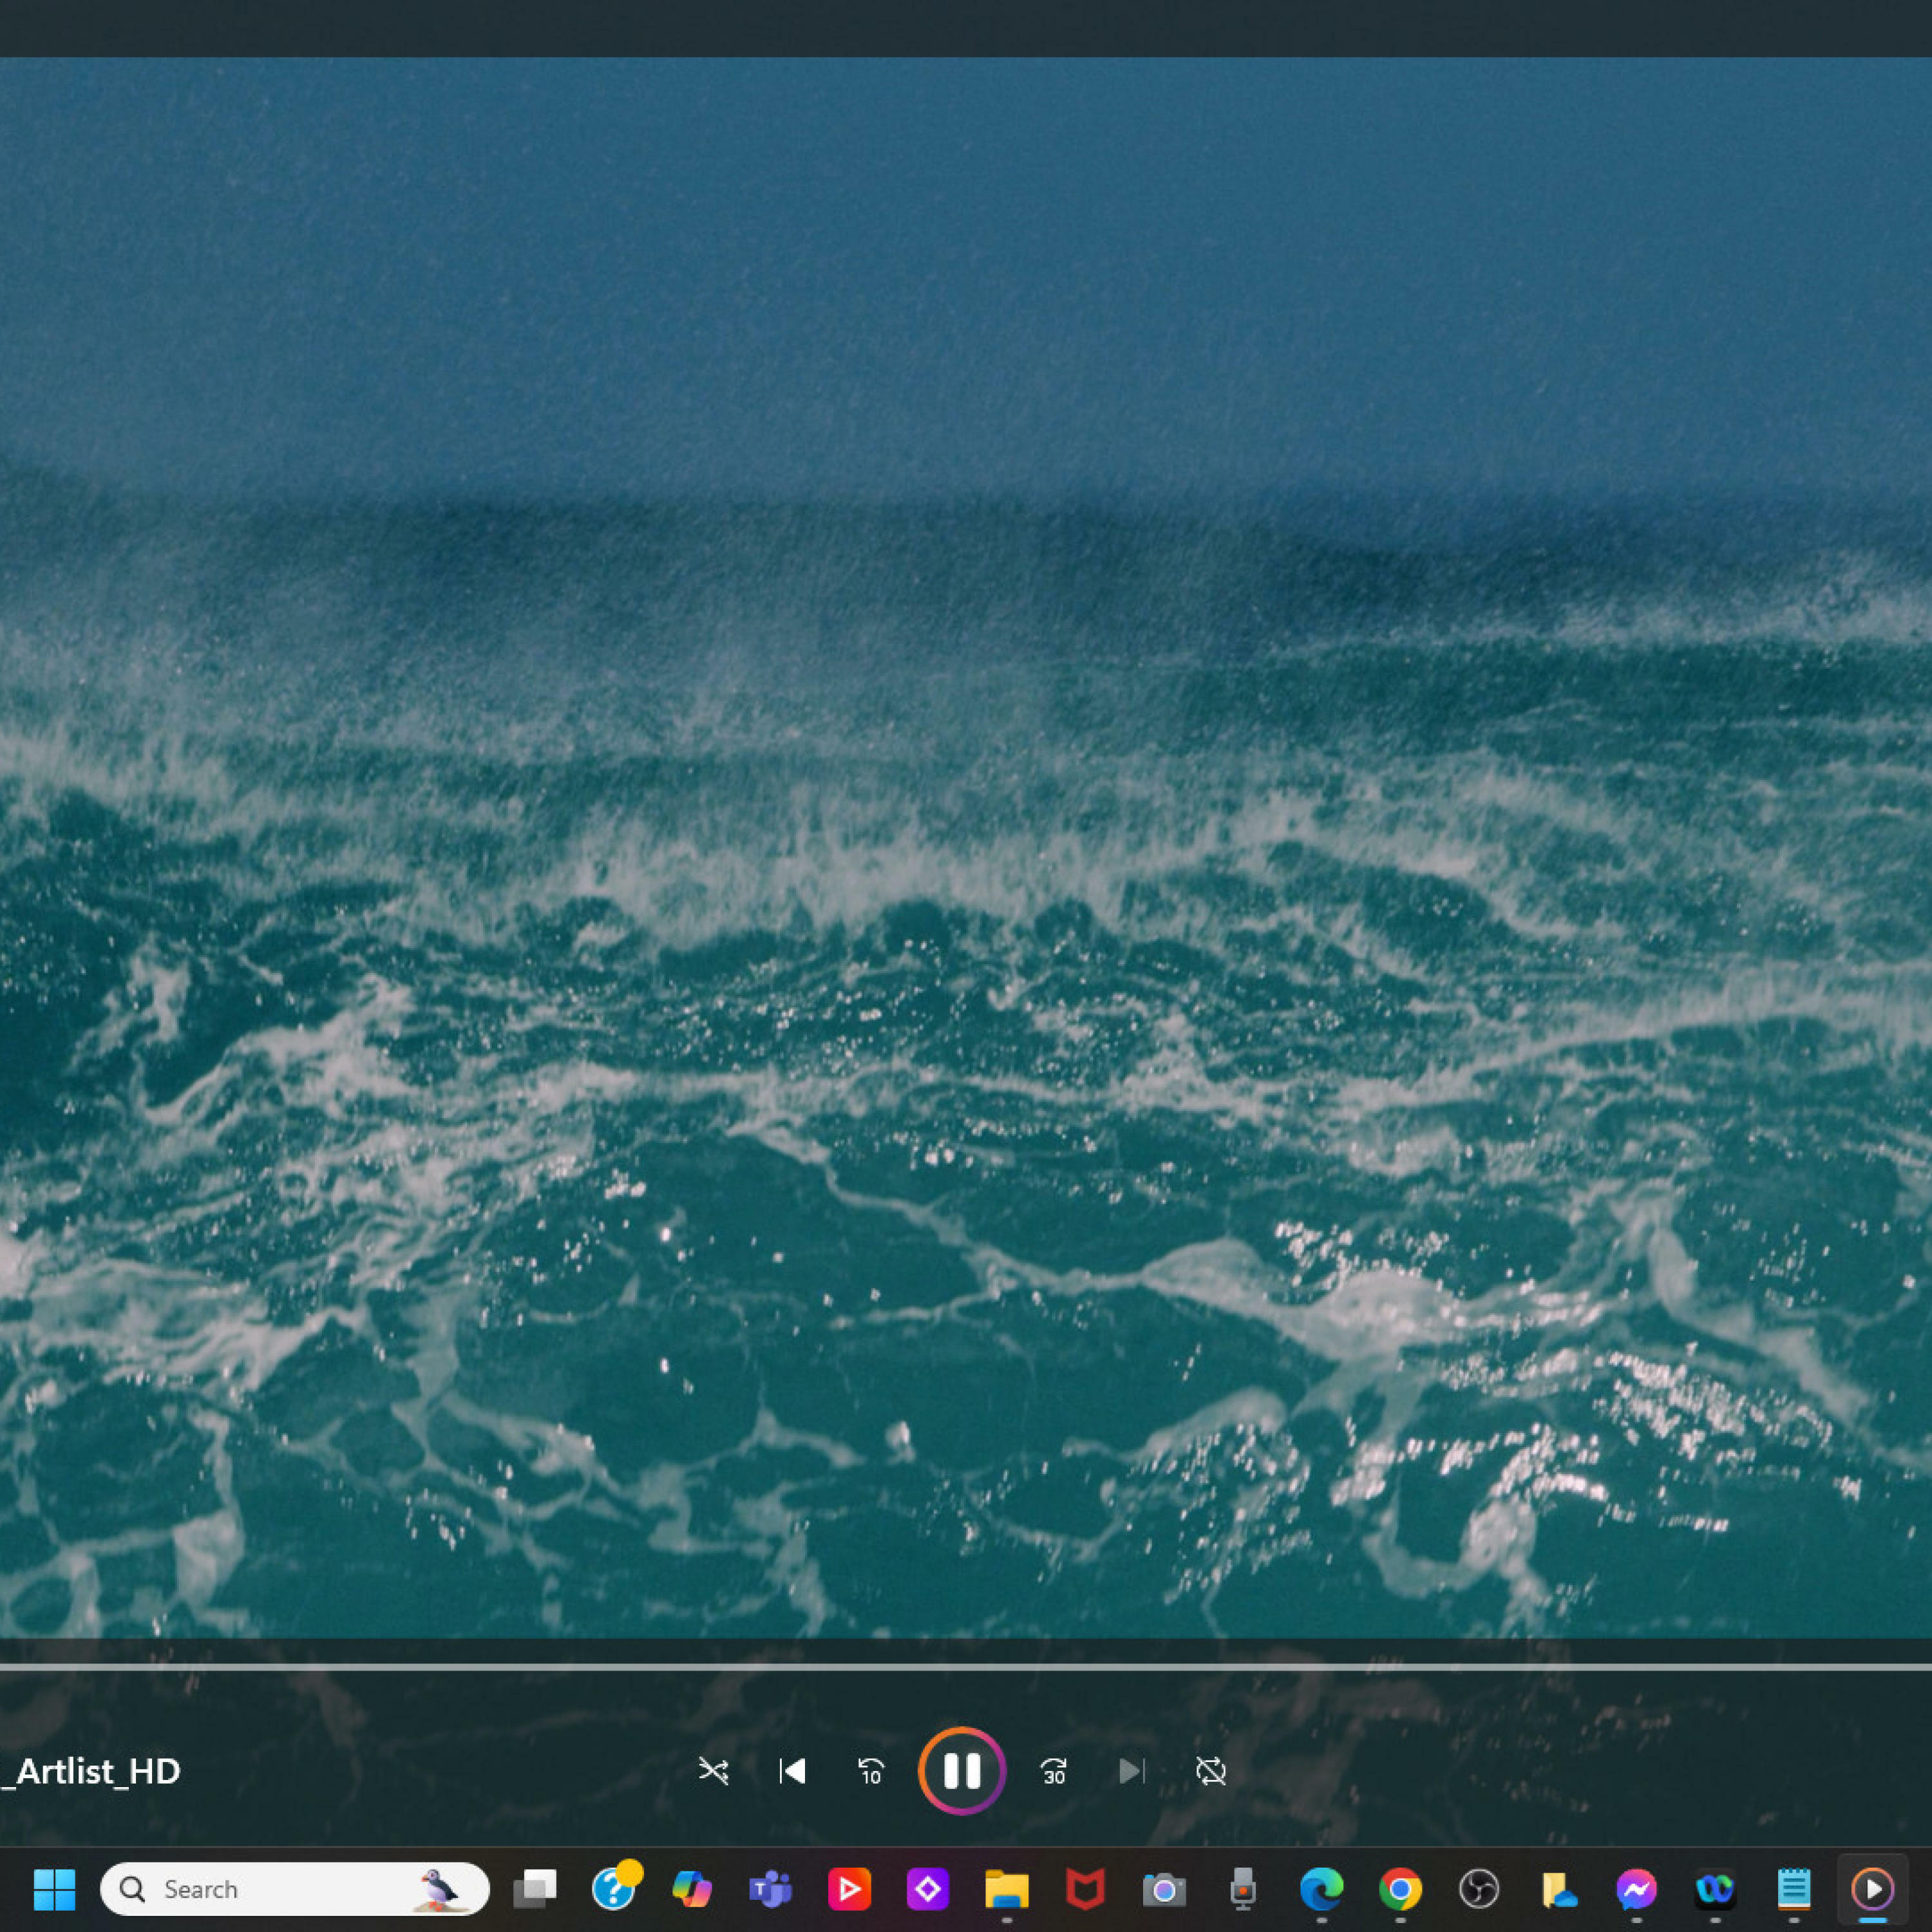Skip back 10 seconds
The width and height of the screenshot is (1932, 1932).
click(871, 1771)
